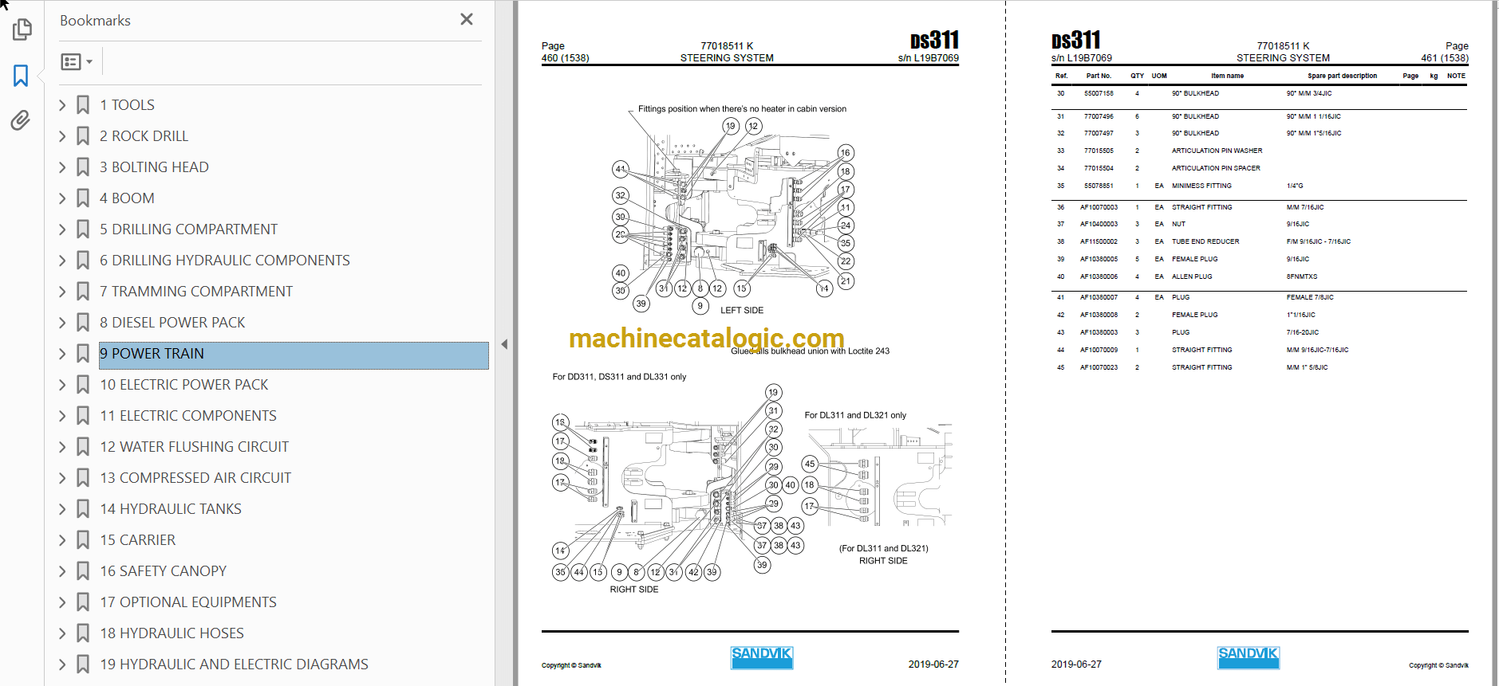1499x686 pixels.
Task: Expand the 18 HYDRAULIC HOSES bookmark
Action: [62, 633]
